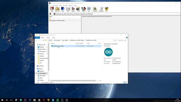Viewport: 181px width, 102px height.
Task: Open the Wizard in WinRAR toolbar
Action: [83, 9]
